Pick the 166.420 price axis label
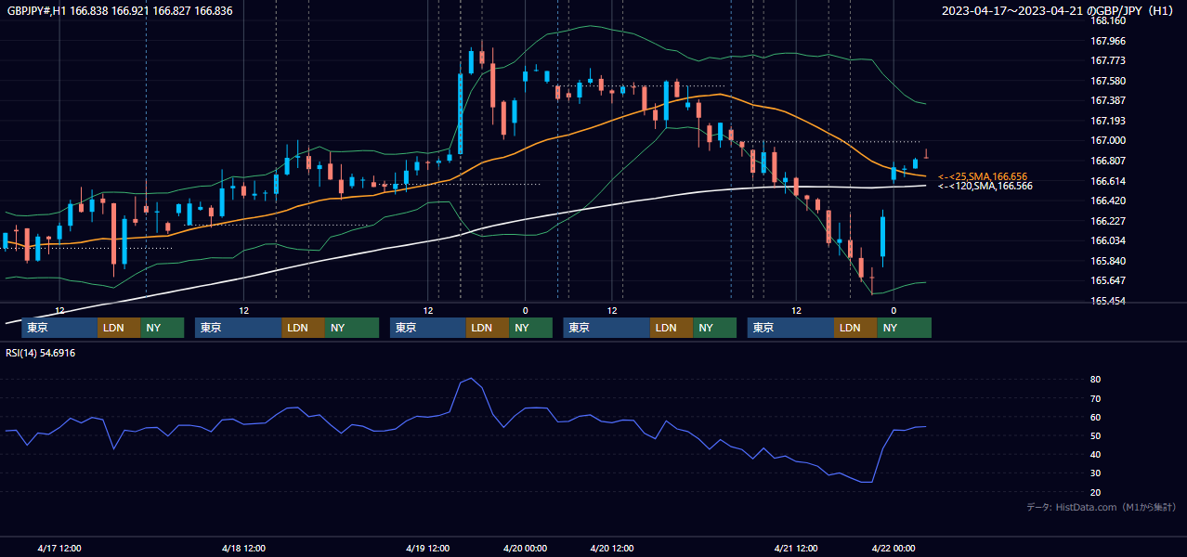 point(1107,201)
